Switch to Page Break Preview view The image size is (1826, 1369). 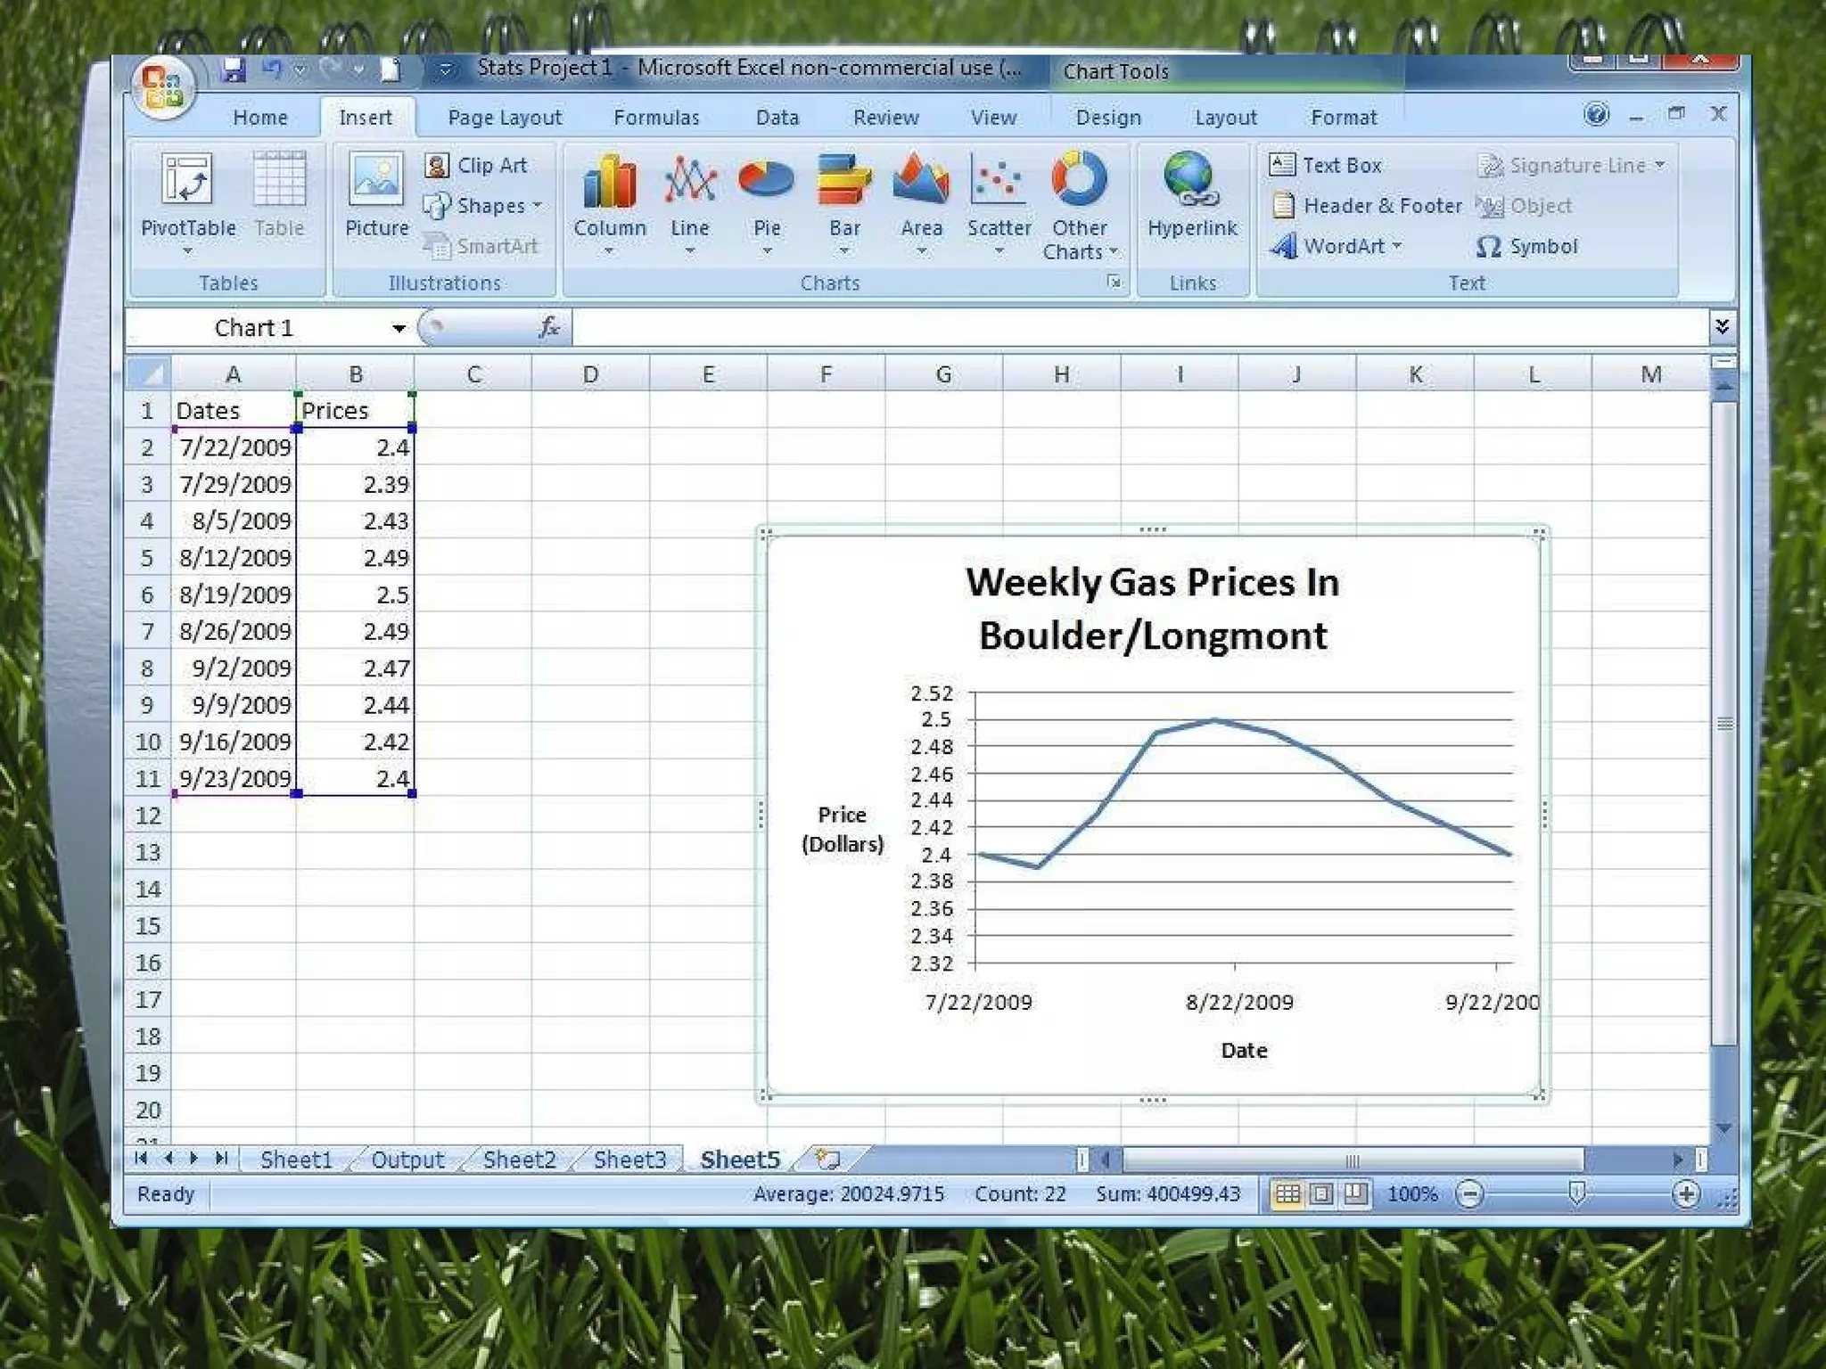1355,1194
